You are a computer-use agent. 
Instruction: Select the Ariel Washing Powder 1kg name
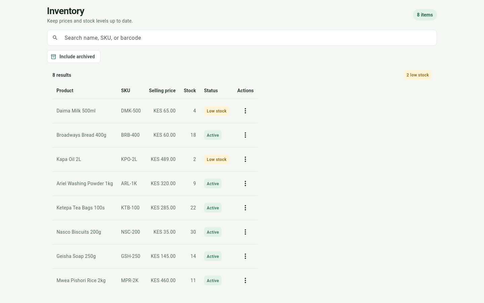point(85,183)
